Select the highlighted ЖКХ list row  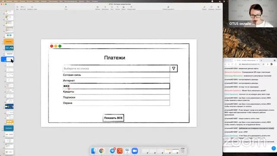[116, 86]
